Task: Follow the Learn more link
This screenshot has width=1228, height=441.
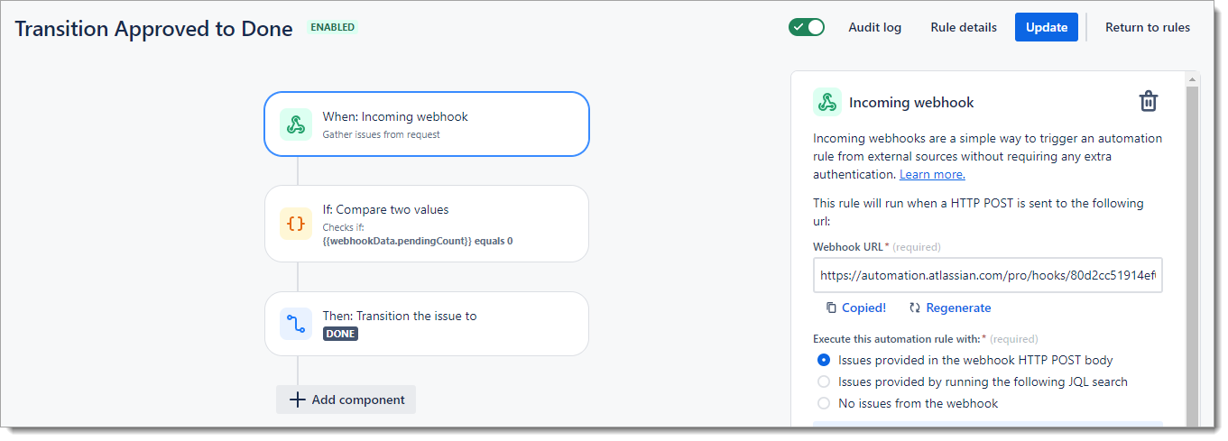Action: coord(932,174)
